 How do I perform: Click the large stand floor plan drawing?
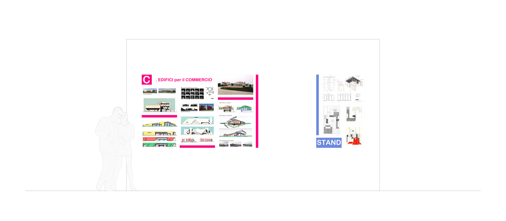[x=331, y=120]
